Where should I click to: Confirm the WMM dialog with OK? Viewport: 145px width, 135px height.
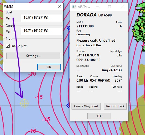click(x=49, y=67)
